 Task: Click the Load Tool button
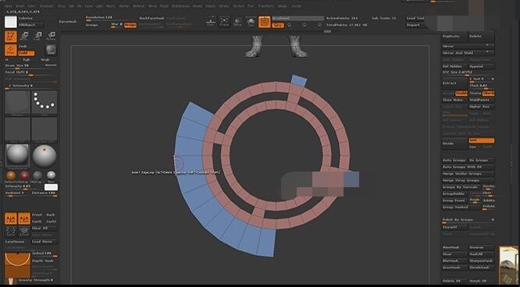[416, 18]
